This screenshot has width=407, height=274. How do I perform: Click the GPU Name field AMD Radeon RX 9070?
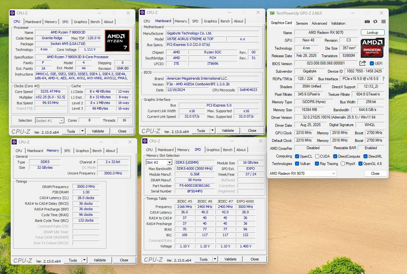326,33
